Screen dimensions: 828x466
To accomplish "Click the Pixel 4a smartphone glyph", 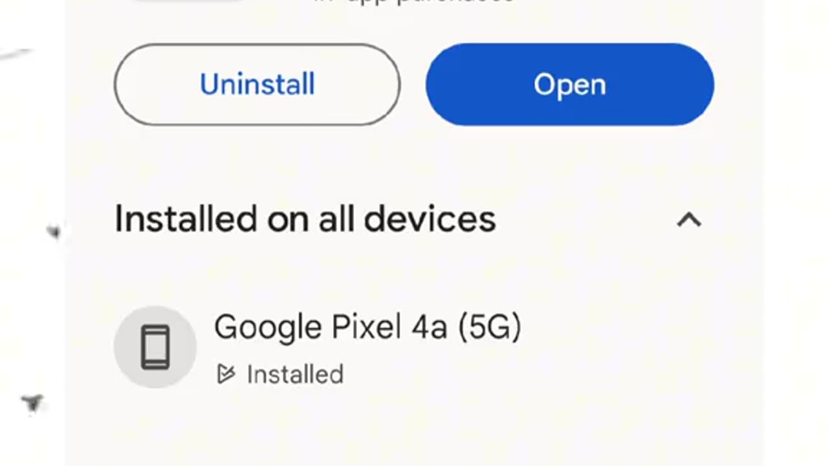I will 155,347.
